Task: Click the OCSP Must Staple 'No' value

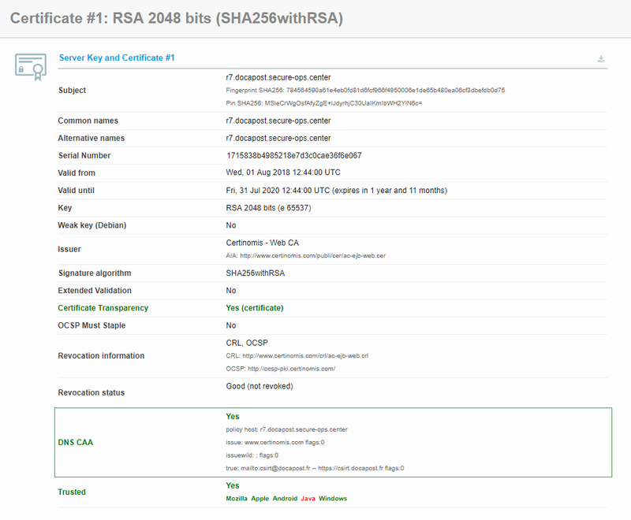Action: tap(231, 325)
